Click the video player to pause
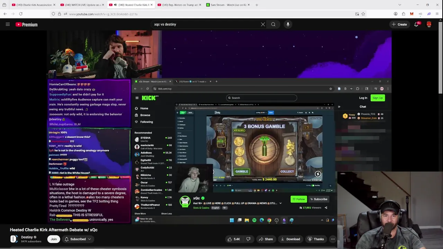Screen dimensions: 443x249 pyautogui.click(x=219, y=127)
